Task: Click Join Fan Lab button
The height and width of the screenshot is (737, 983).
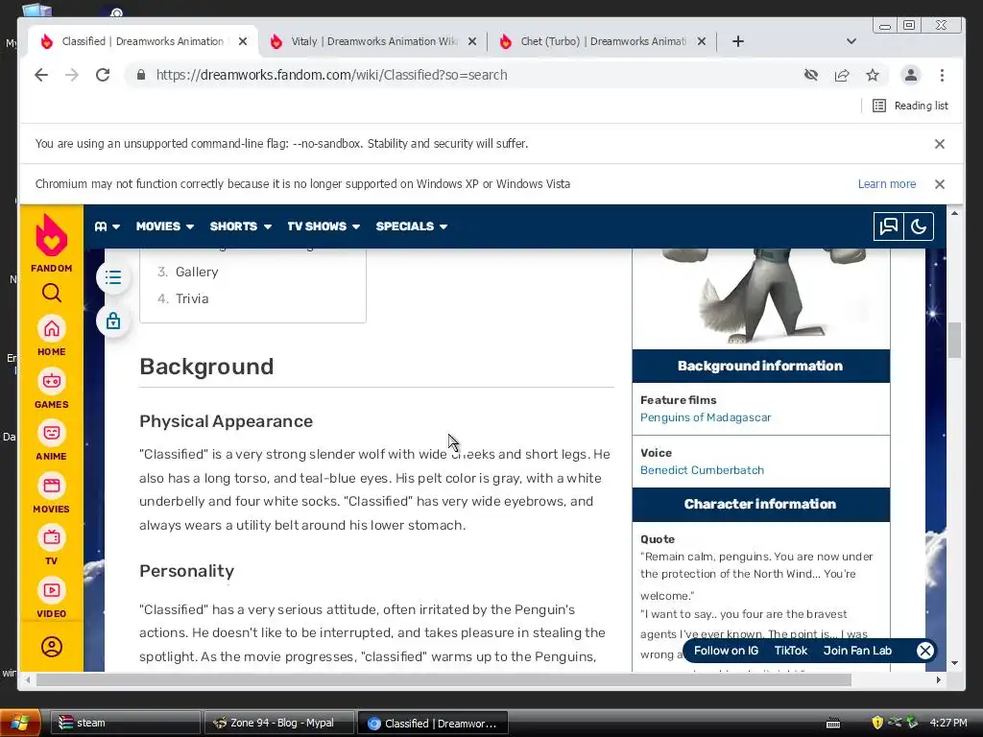Action: 857,651
